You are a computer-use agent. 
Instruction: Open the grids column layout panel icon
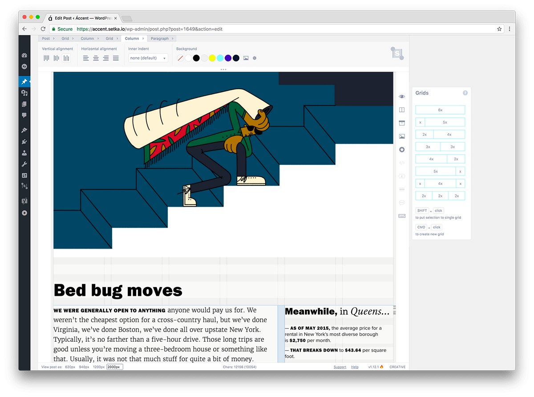click(x=402, y=110)
